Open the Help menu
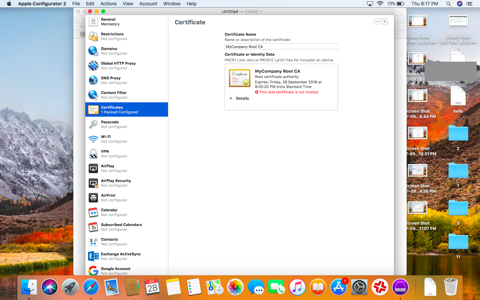 pyautogui.click(x=192, y=4)
